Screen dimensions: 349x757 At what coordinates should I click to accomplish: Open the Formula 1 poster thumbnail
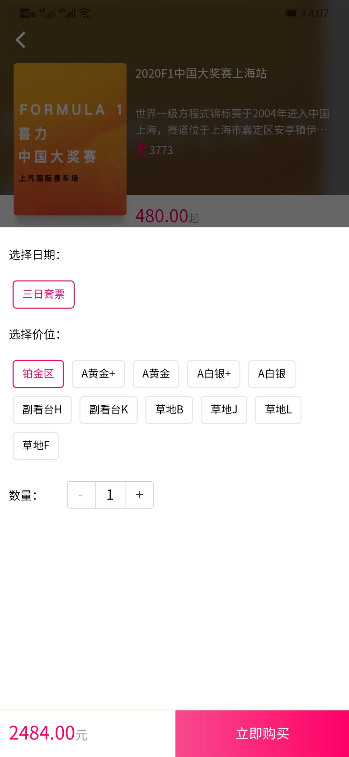(70, 139)
